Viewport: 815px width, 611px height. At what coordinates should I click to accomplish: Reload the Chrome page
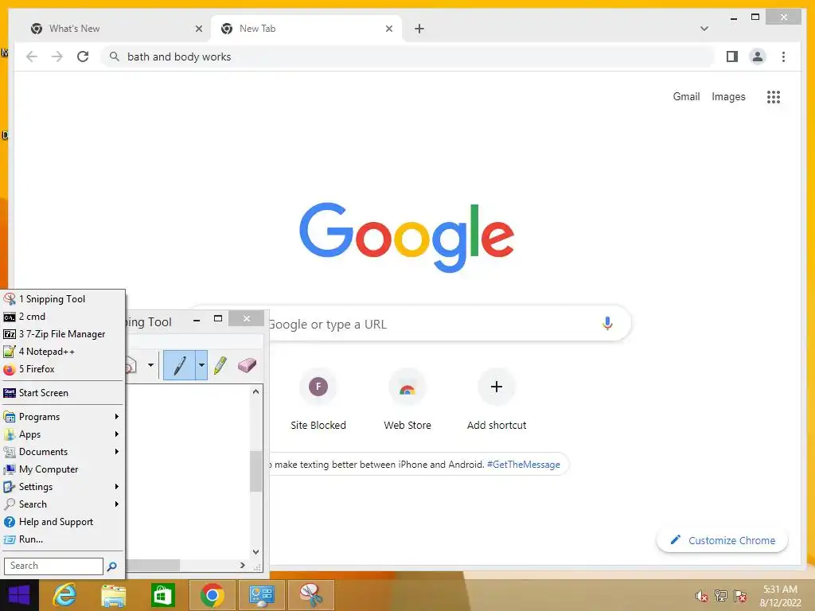tap(83, 56)
